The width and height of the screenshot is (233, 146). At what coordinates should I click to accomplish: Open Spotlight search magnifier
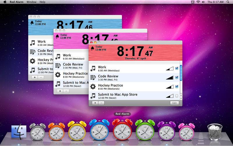click(x=228, y=2)
